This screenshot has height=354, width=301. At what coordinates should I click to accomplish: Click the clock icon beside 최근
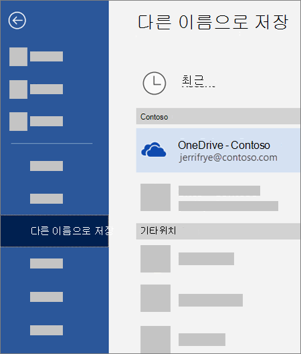[155, 83]
